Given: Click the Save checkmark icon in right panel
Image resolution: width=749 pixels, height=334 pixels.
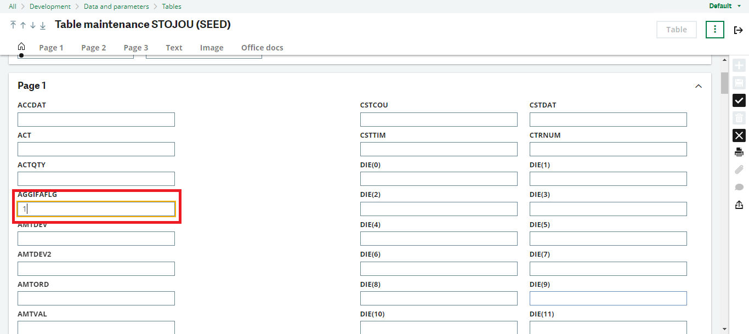Looking at the screenshot, I should click(739, 100).
